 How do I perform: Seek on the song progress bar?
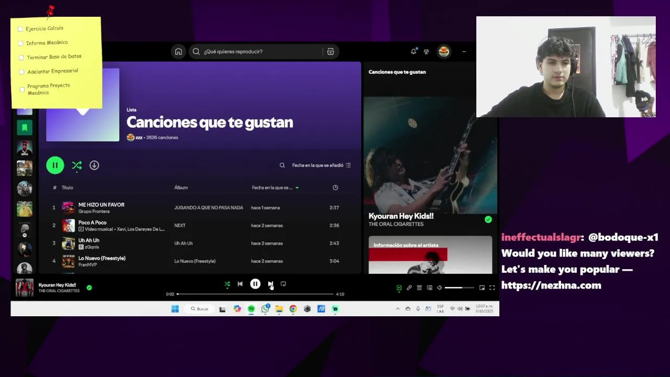pos(255,294)
